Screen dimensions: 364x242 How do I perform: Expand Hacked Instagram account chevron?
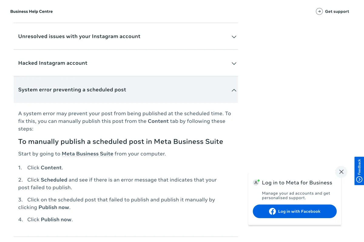[234, 64]
